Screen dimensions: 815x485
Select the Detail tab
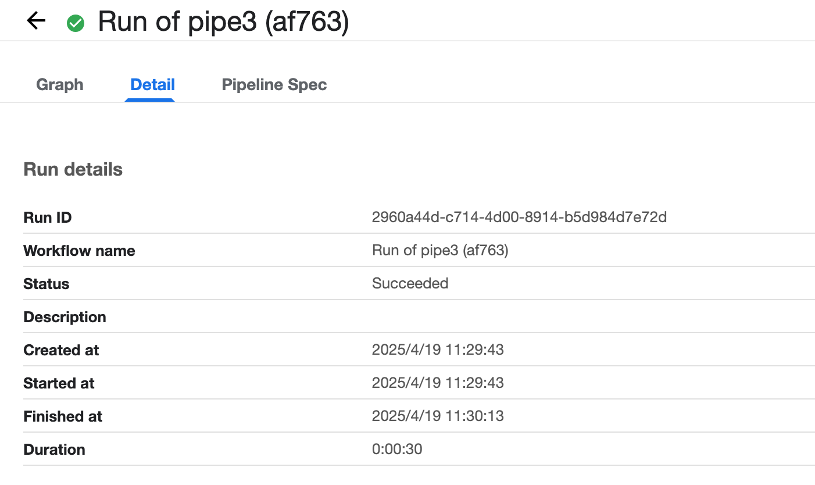[153, 85]
